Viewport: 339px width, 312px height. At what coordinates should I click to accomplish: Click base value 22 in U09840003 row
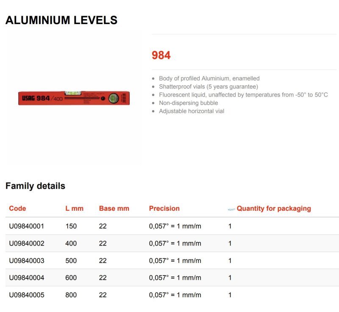click(x=103, y=261)
